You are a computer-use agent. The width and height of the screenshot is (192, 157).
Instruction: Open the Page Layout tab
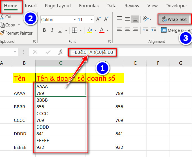click(x=58, y=6)
